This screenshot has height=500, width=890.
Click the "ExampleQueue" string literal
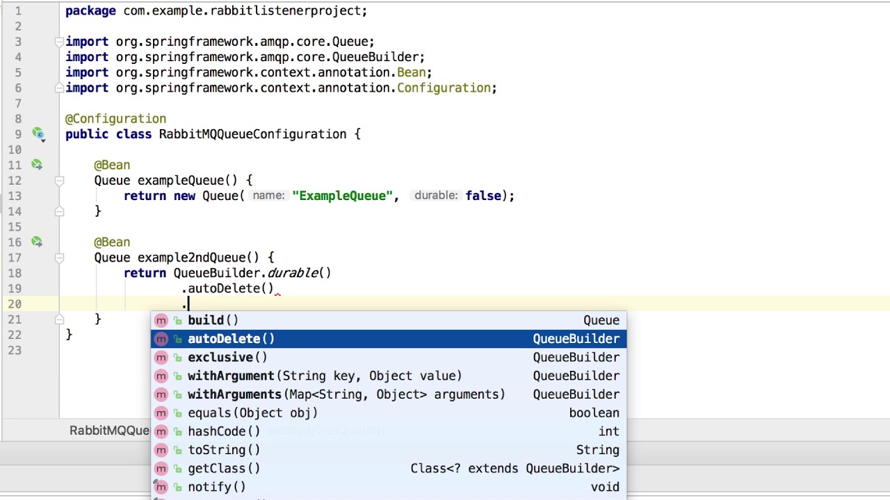342,196
